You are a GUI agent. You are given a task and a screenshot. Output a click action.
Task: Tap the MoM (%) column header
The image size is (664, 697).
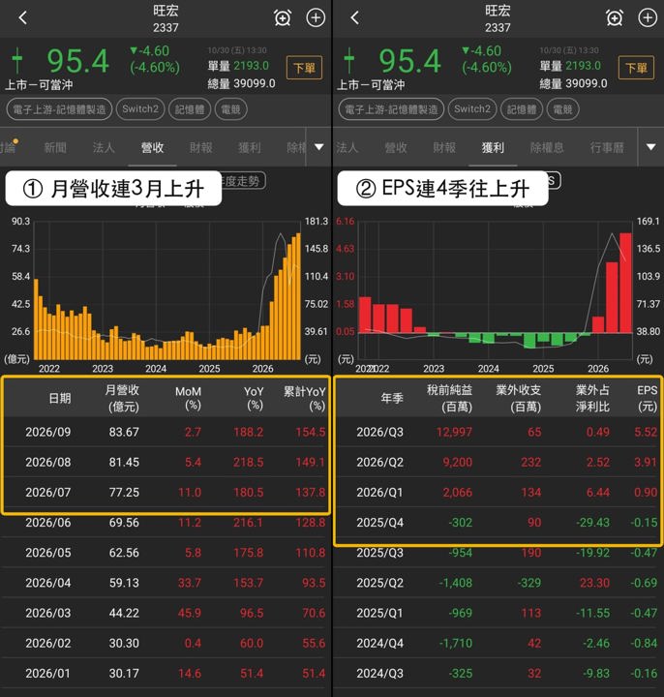tap(188, 398)
